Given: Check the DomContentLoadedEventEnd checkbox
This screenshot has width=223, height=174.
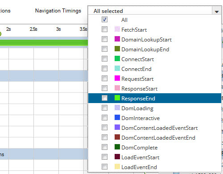Looking at the screenshot, I should (104, 137).
